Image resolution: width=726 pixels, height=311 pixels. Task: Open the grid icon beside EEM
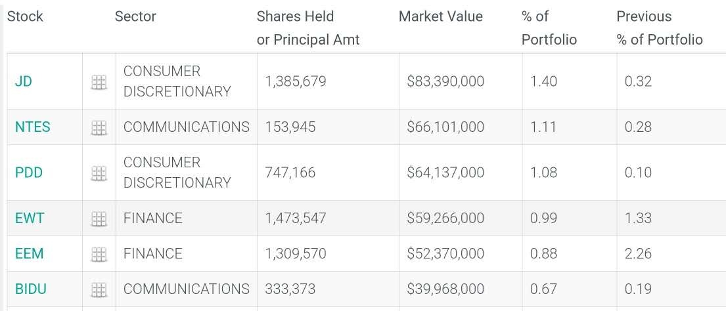pos(99,254)
